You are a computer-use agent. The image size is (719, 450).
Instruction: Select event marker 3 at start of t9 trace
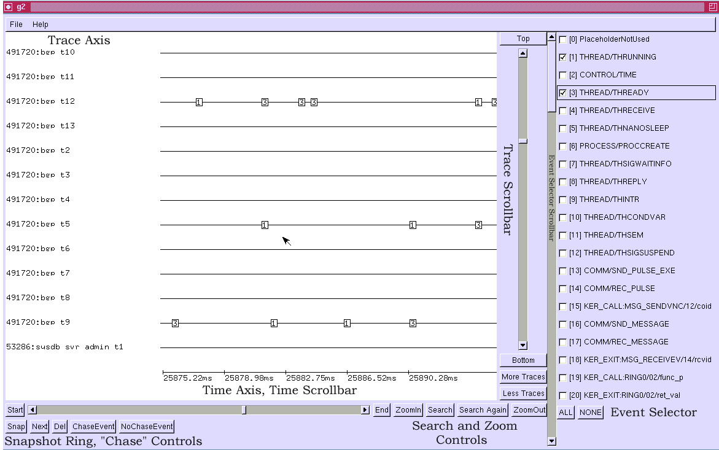click(x=175, y=323)
